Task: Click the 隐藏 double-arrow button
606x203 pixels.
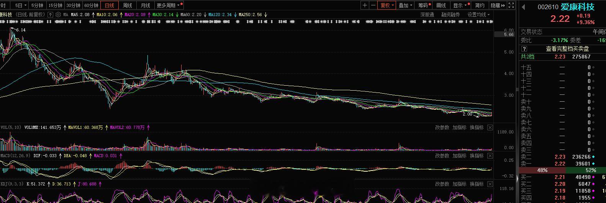Action: point(498,5)
